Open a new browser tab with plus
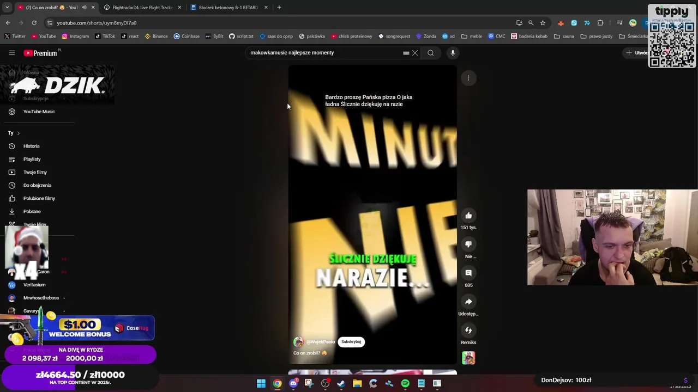The width and height of the screenshot is (698, 392). 279,8
